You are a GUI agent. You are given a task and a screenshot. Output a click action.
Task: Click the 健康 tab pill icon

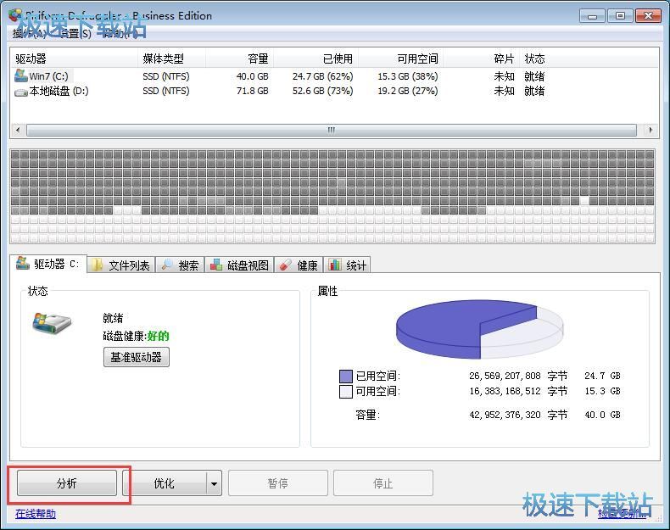coord(286,265)
